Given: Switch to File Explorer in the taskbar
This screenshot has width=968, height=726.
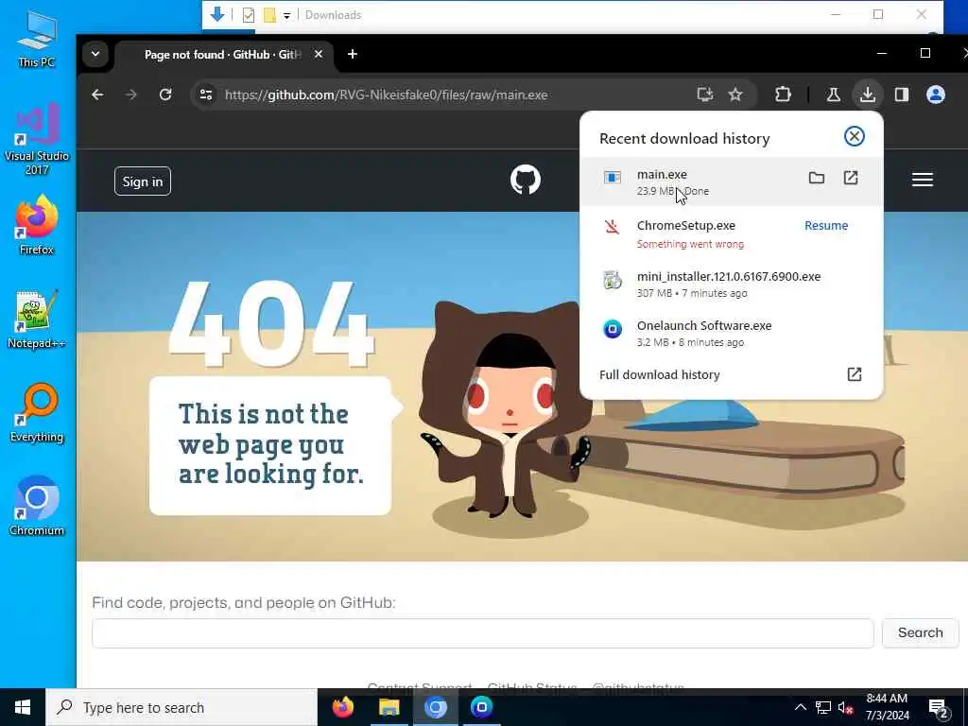Looking at the screenshot, I should tap(389, 707).
